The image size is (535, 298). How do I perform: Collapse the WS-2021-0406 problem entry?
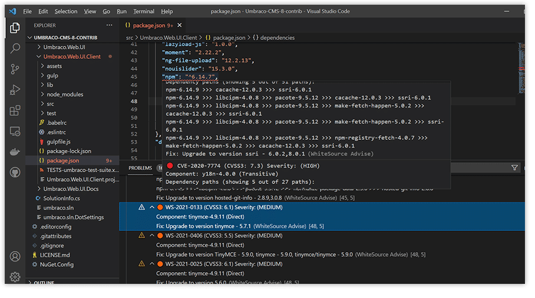(x=152, y=236)
